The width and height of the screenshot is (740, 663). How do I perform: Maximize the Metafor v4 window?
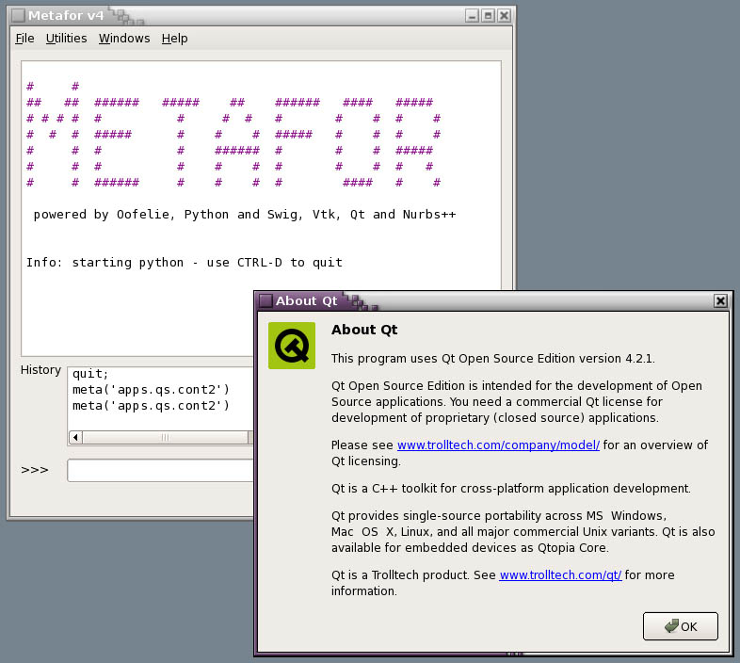tap(489, 16)
